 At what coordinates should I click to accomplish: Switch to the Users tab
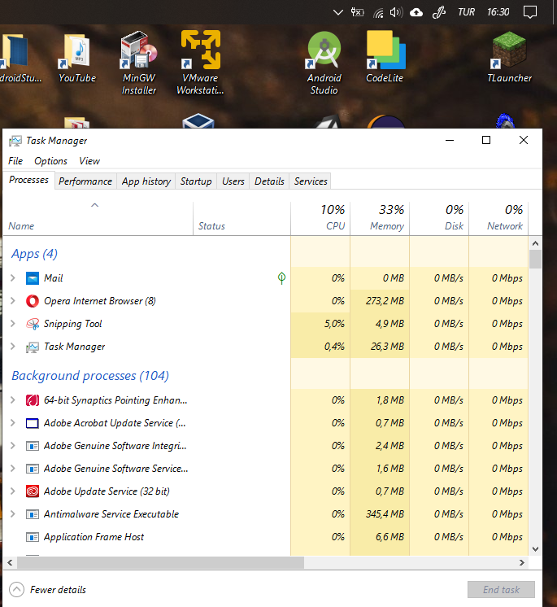(x=233, y=181)
